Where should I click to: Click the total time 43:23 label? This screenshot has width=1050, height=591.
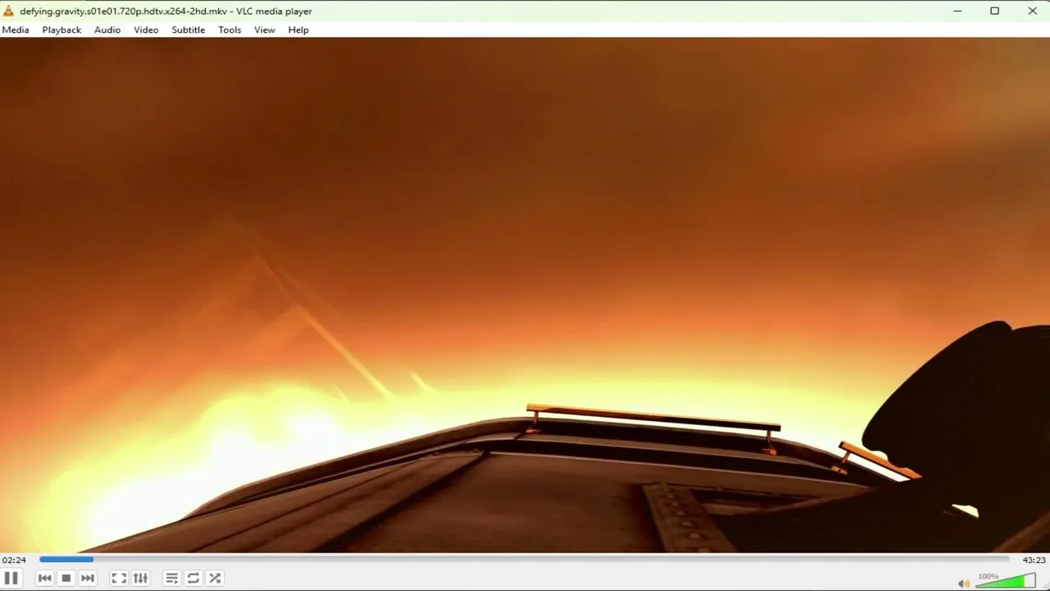(x=1034, y=560)
